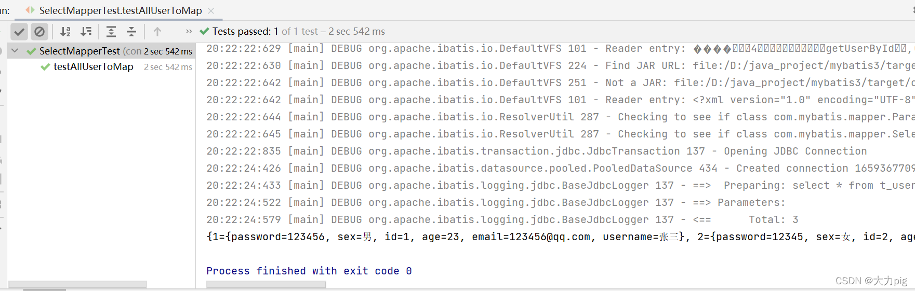Image resolution: width=915 pixels, height=291 pixels.
Task: Click the green passed icon beside SelectMapperTest
Action: click(x=32, y=51)
